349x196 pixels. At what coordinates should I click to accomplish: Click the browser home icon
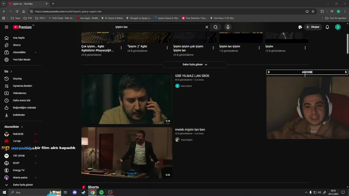(x=24, y=11)
